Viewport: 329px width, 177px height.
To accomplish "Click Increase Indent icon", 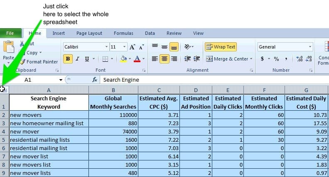I will 196,59.
